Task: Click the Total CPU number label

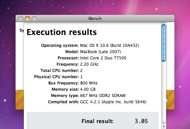Action: 60,71
